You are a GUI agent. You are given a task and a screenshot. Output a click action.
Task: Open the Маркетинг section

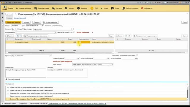pos(82,8)
